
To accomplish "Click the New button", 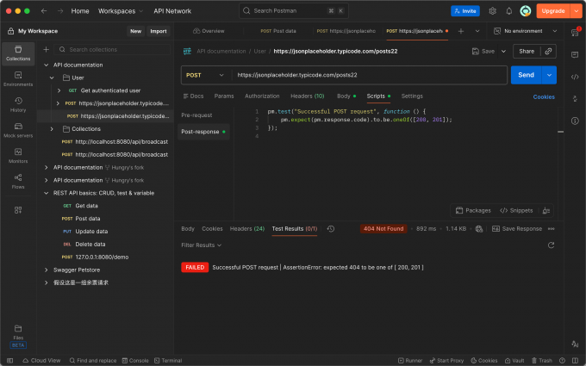I will click(x=135, y=31).
